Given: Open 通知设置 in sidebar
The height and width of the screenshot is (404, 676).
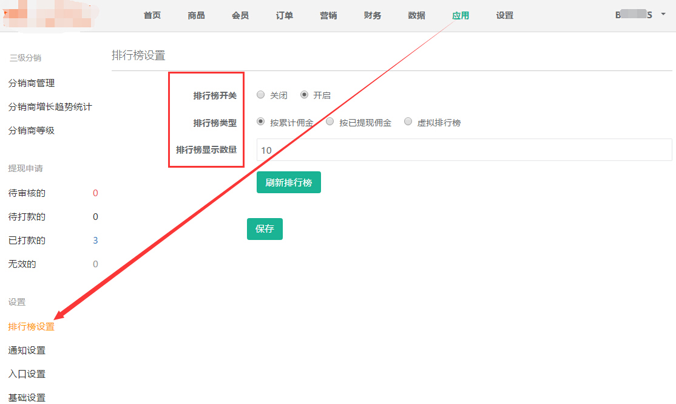Looking at the screenshot, I should click(x=27, y=351).
